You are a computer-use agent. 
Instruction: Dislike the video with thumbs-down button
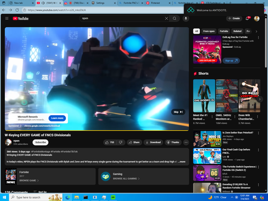tap(121, 143)
